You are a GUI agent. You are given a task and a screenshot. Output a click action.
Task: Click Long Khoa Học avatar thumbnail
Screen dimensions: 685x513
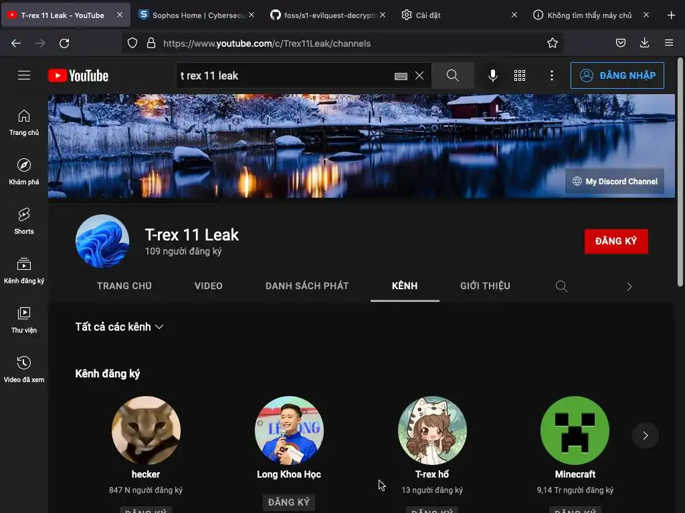(289, 430)
